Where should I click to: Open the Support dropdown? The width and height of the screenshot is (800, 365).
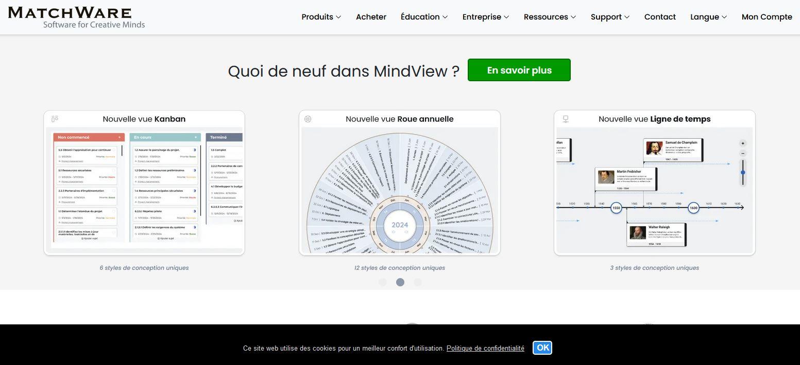point(610,17)
